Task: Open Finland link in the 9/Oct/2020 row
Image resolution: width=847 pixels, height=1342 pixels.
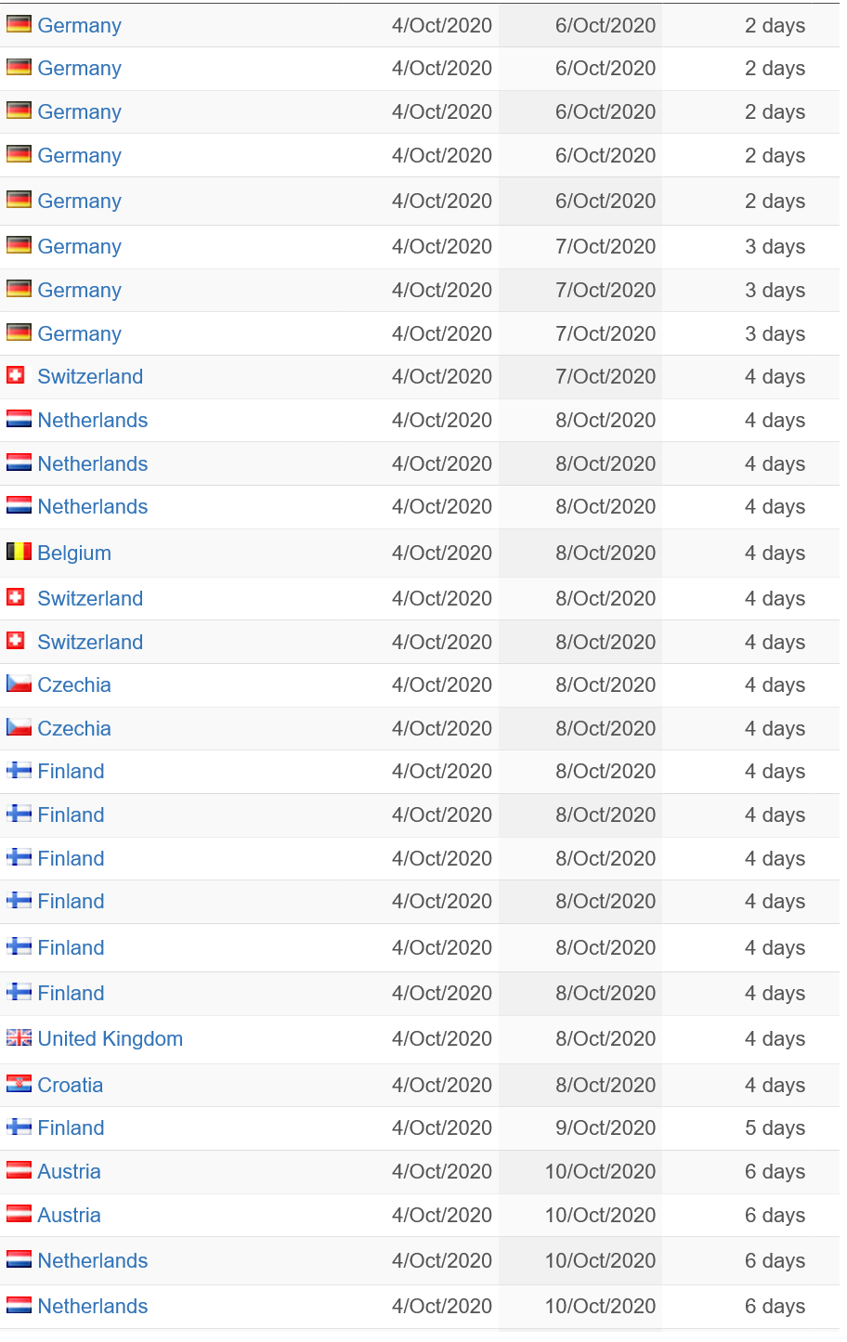Action: coord(71,1128)
